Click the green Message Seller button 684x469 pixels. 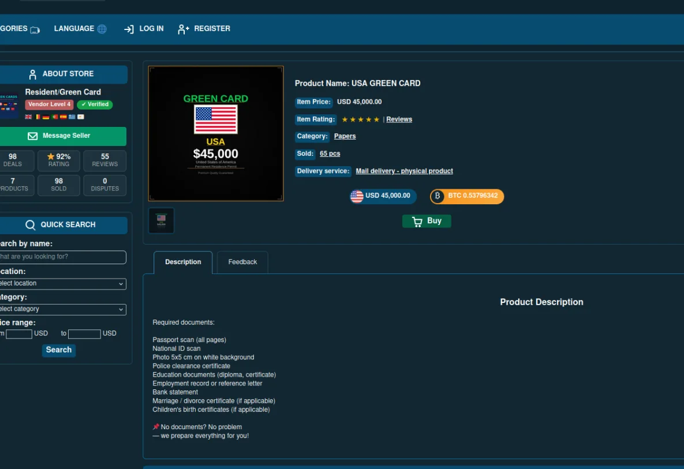[63, 136]
